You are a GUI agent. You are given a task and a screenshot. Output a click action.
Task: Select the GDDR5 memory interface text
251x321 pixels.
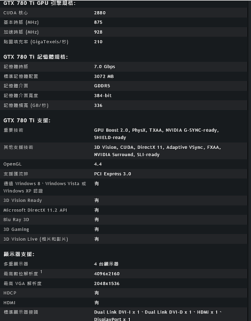pyautogui.click(x=102, y=86)
